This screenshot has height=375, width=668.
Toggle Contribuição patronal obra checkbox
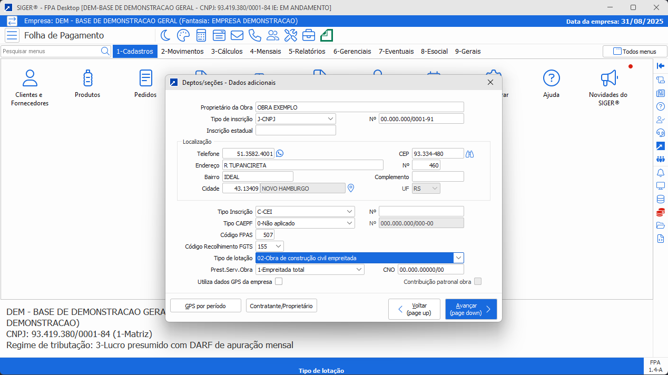[477, 282]
